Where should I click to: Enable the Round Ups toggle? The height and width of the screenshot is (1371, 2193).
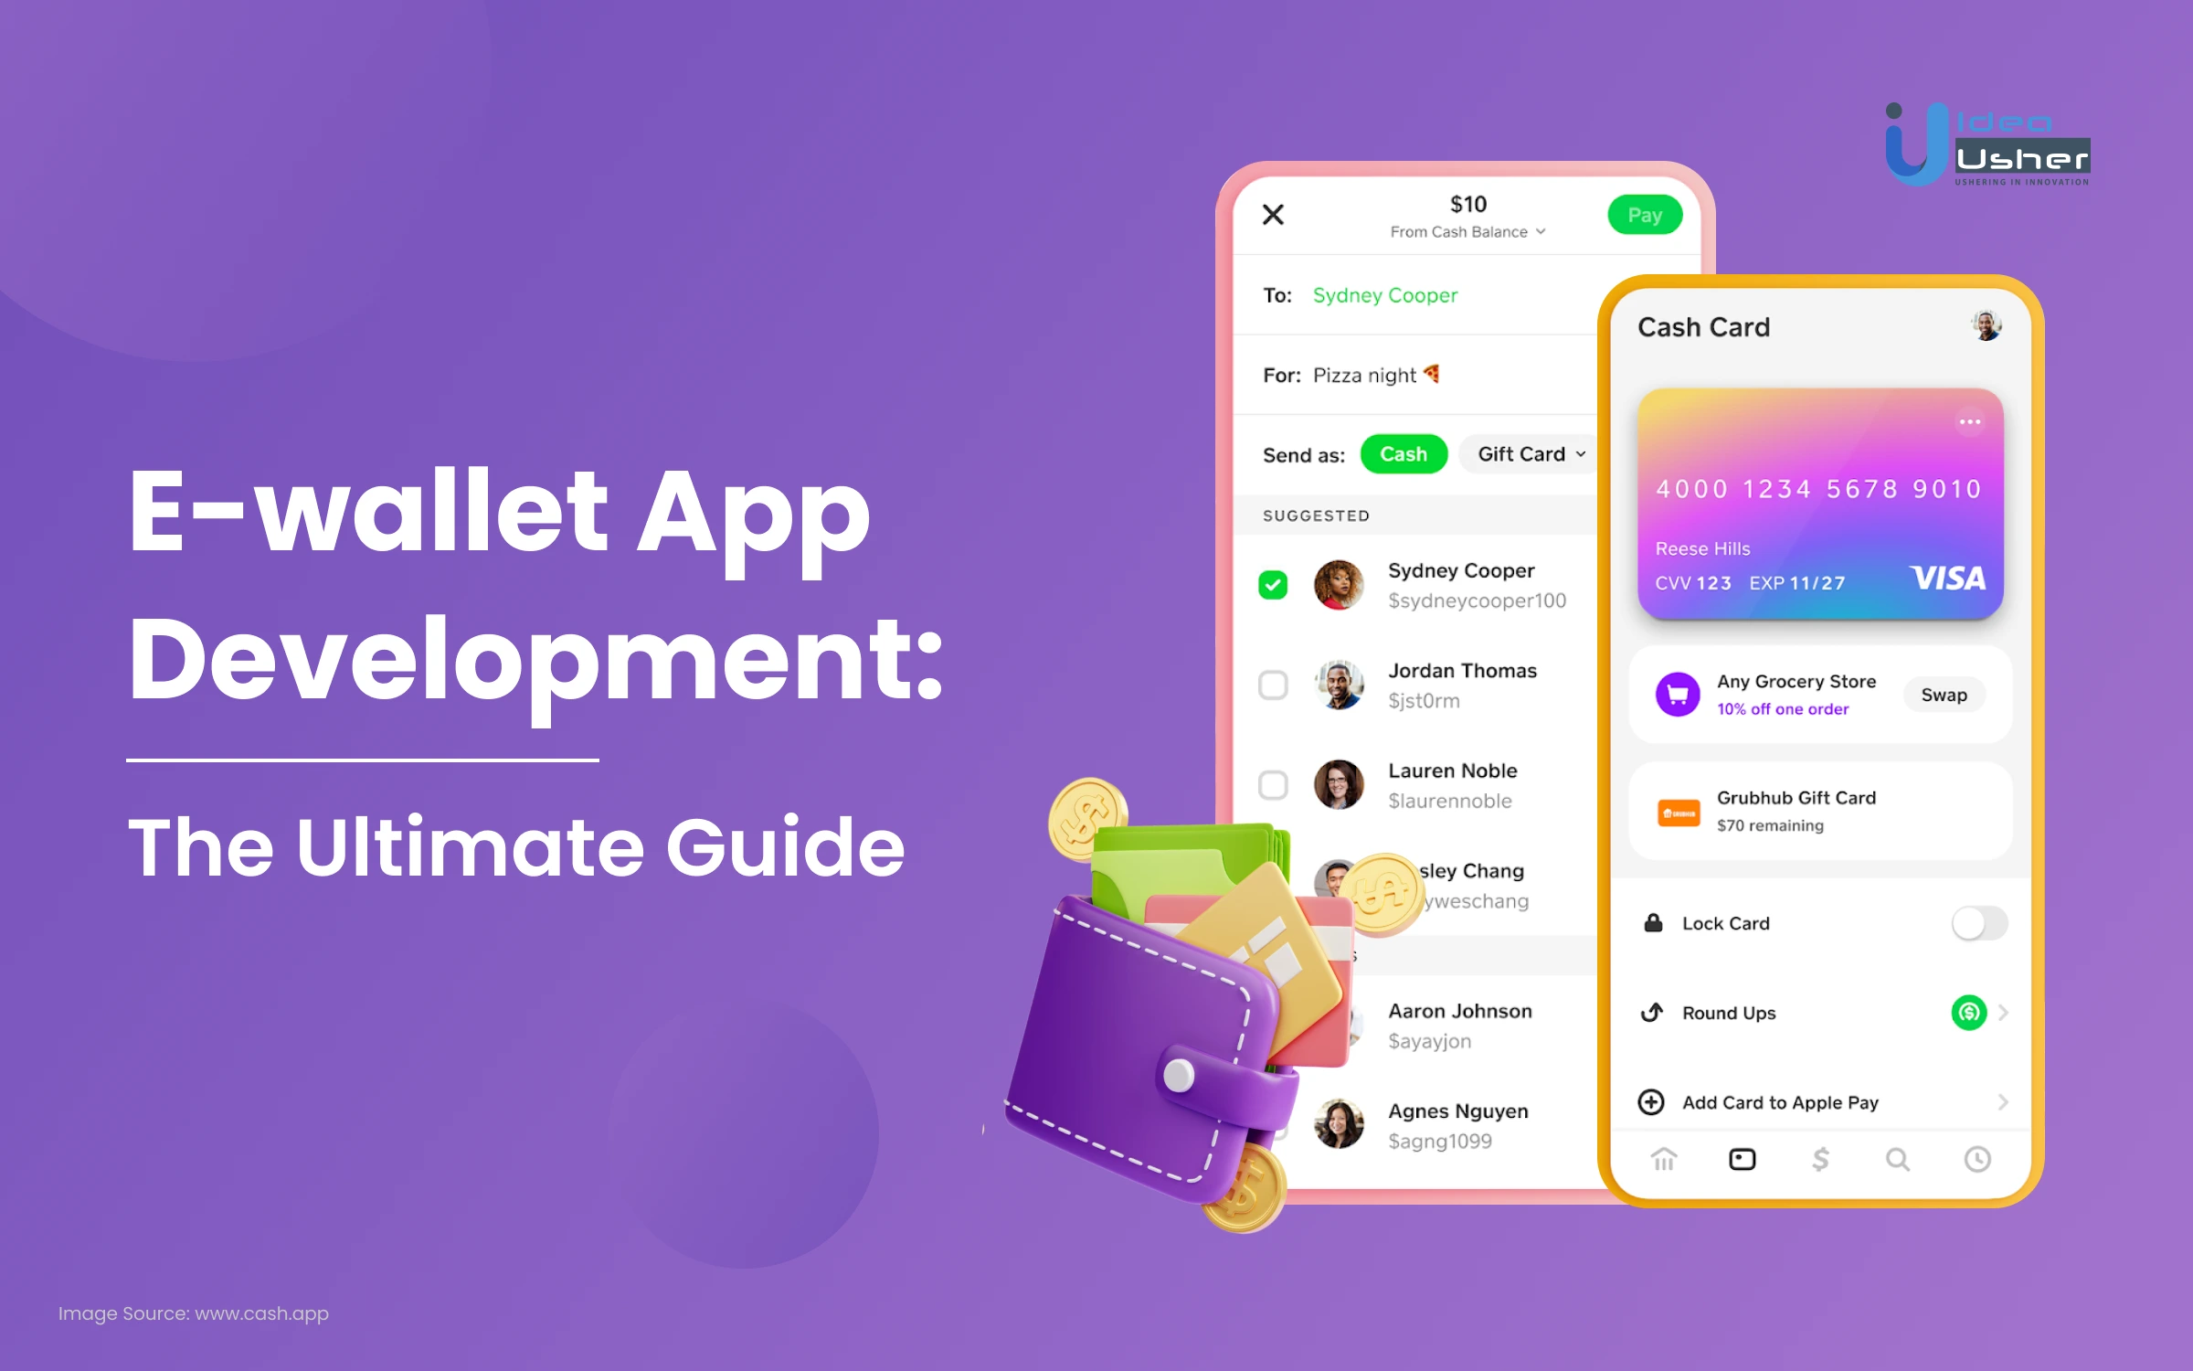[1965, 1013]
